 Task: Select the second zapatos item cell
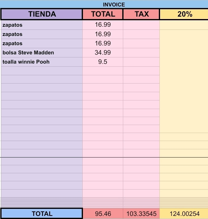41,34
